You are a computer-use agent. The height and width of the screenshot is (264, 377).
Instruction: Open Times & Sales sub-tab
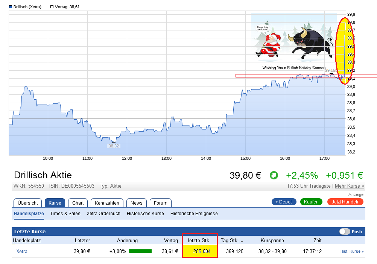65,214
